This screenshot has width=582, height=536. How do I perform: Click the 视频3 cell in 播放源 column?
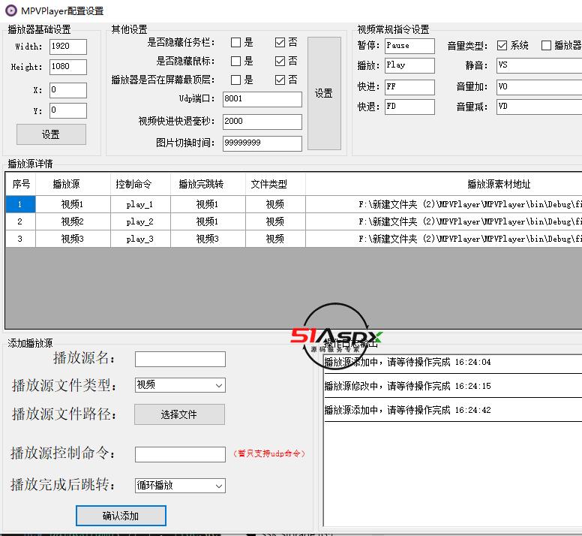click(x=73, y=239)
